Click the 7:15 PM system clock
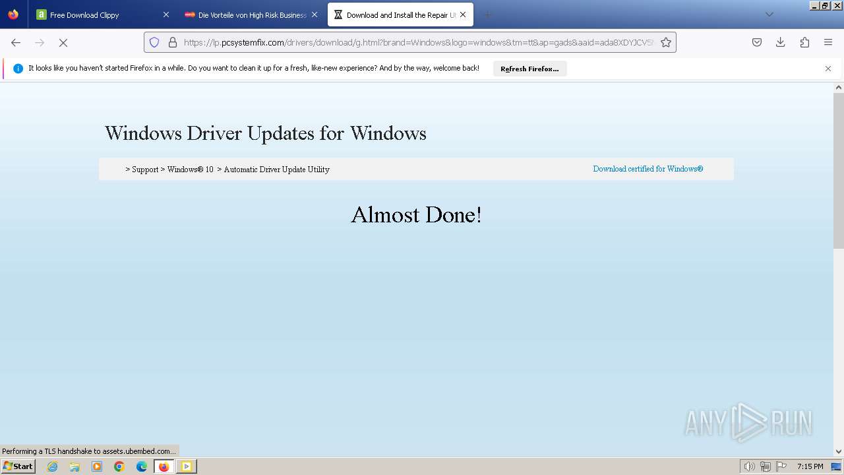 click(x=810, y=466)
